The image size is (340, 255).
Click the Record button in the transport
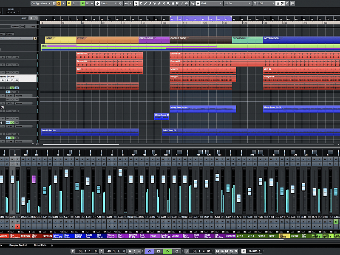click(177, 251)
